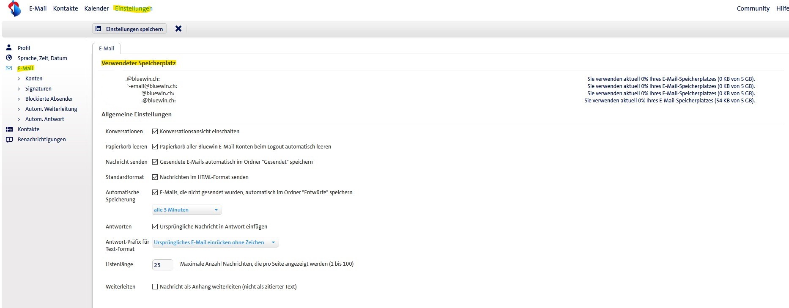Select the E-Mail settings tab
This screenshot has height=308, width=789.
(107, 49)
